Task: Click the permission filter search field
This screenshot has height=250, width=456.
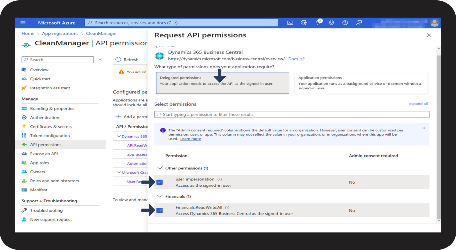Action: (x=292, y=115)
